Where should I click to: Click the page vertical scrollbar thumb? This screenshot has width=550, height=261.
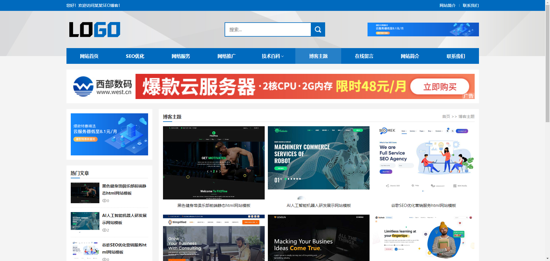click(x=547, y=63)
